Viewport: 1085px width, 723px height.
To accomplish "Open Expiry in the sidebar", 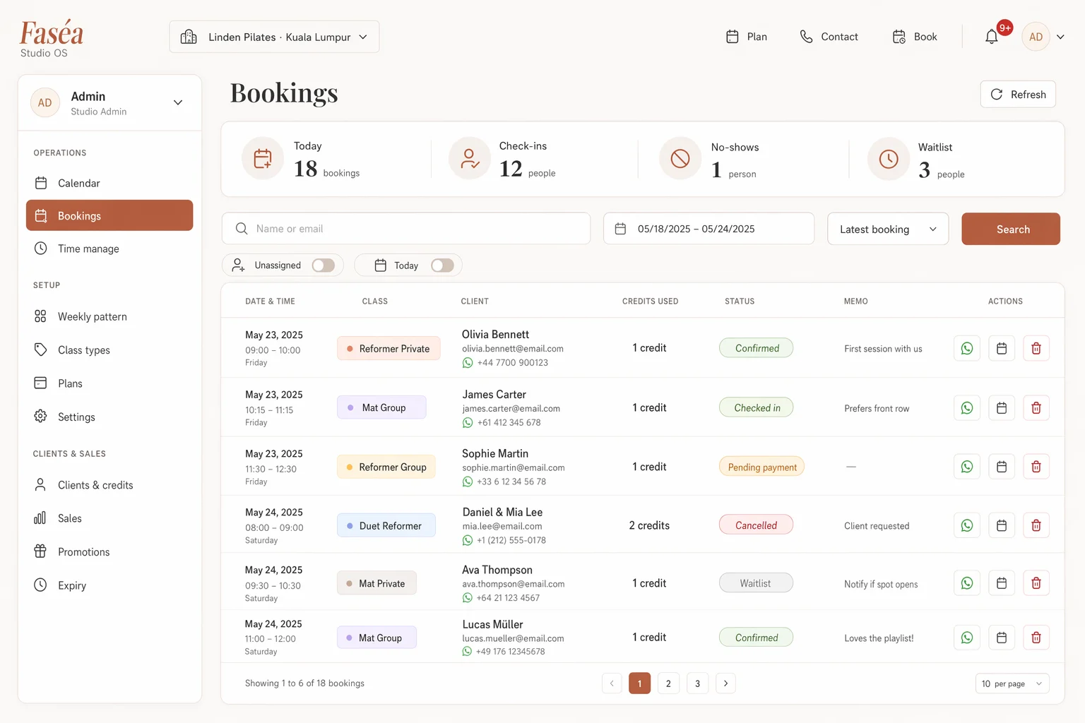I will click(x=109, y=585).
